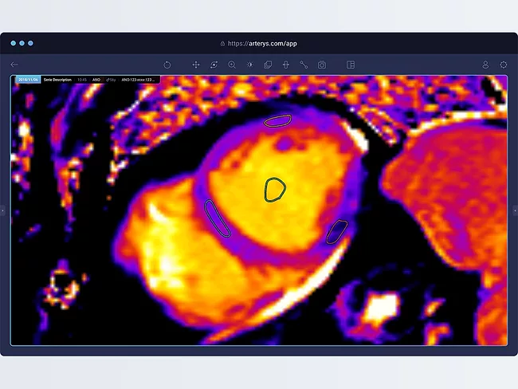518x389 pixels.
Task: Select the pan move tool
Action: point(196,65)
